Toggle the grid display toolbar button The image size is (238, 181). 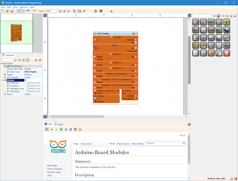pyautogui.click(x=23, y=11)
